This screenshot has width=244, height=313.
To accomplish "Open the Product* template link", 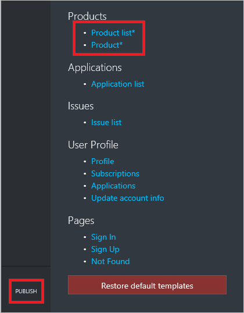I will (x=107, y=45).
